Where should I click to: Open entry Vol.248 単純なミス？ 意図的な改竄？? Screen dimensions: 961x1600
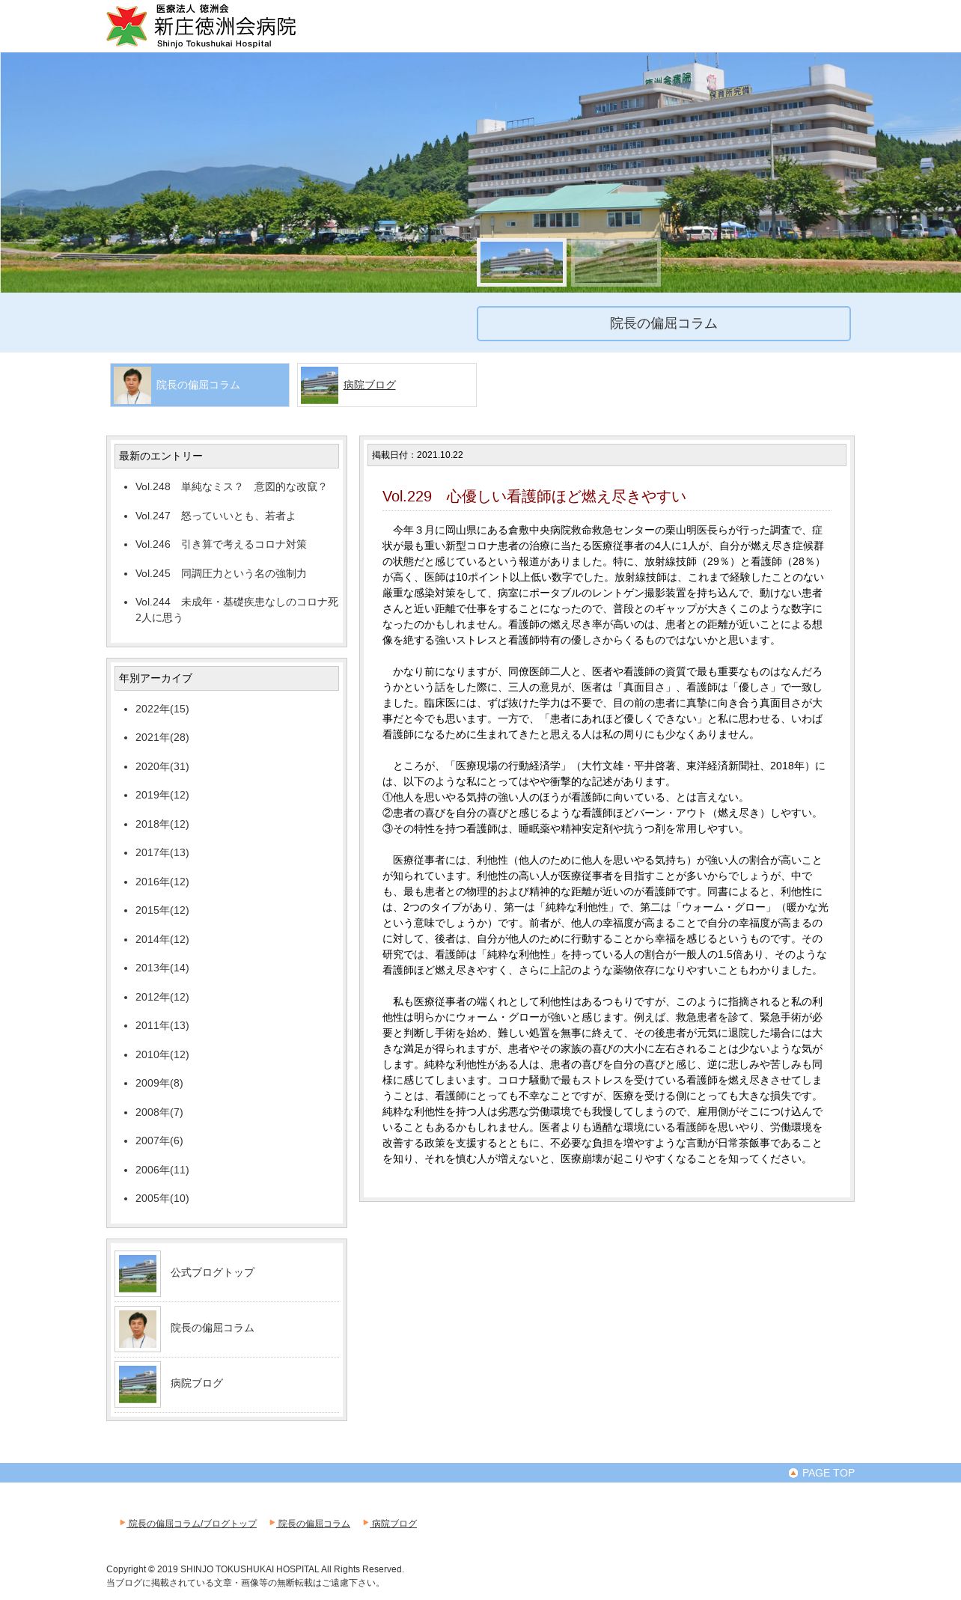pyautogui.click(x=231, y=487)
